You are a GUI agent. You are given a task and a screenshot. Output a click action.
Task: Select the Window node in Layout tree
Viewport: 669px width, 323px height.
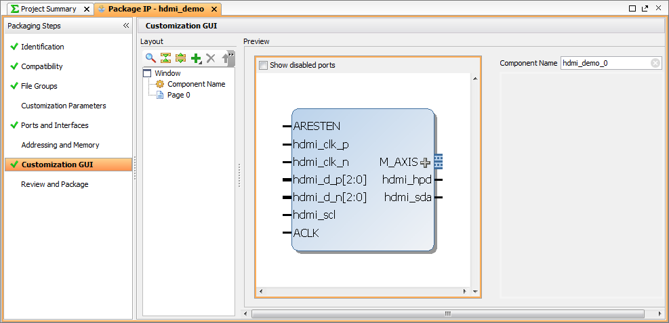[x=167, y=73]
